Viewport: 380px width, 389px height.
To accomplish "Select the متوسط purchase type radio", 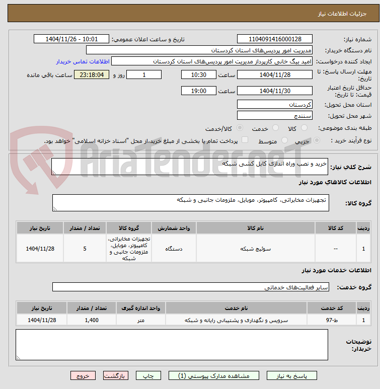I will (x=284, y=140).
